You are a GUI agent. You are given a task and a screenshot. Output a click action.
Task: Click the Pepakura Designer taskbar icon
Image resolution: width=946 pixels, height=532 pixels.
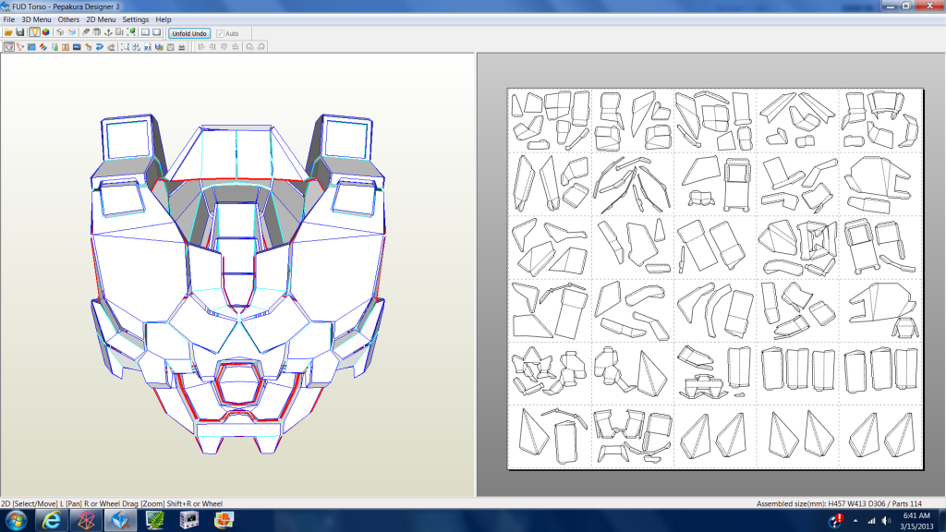121,520
